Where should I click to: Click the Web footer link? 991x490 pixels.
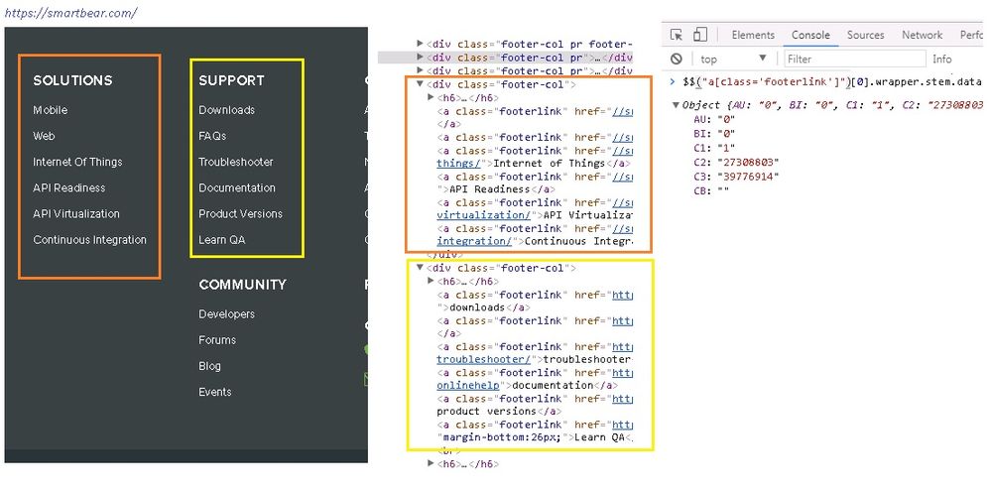coord(44,136)
